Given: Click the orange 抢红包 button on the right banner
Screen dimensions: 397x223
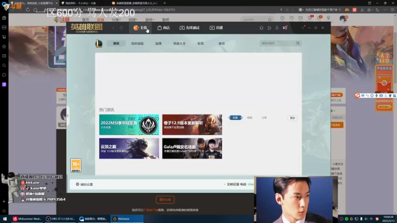Looking at the screenshot, I should point(384,107).
